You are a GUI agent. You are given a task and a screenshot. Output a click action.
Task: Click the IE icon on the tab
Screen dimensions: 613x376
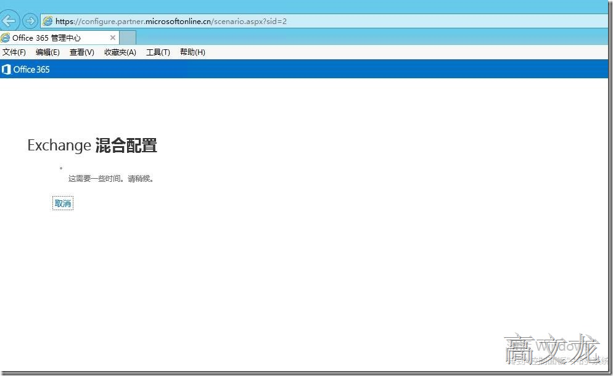click(5, 38)
